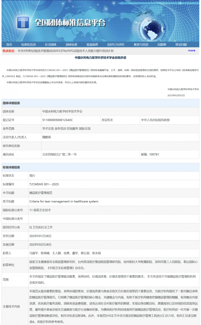
Task: Click the 国民经济分类 label cell
Action: (15, 227)
